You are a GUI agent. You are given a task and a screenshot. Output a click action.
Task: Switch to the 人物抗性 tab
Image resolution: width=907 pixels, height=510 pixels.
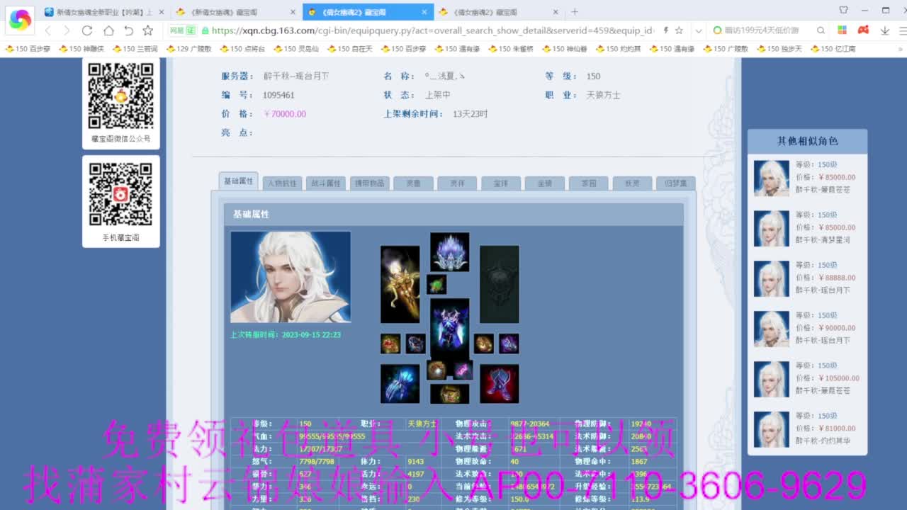click(282, 183)
